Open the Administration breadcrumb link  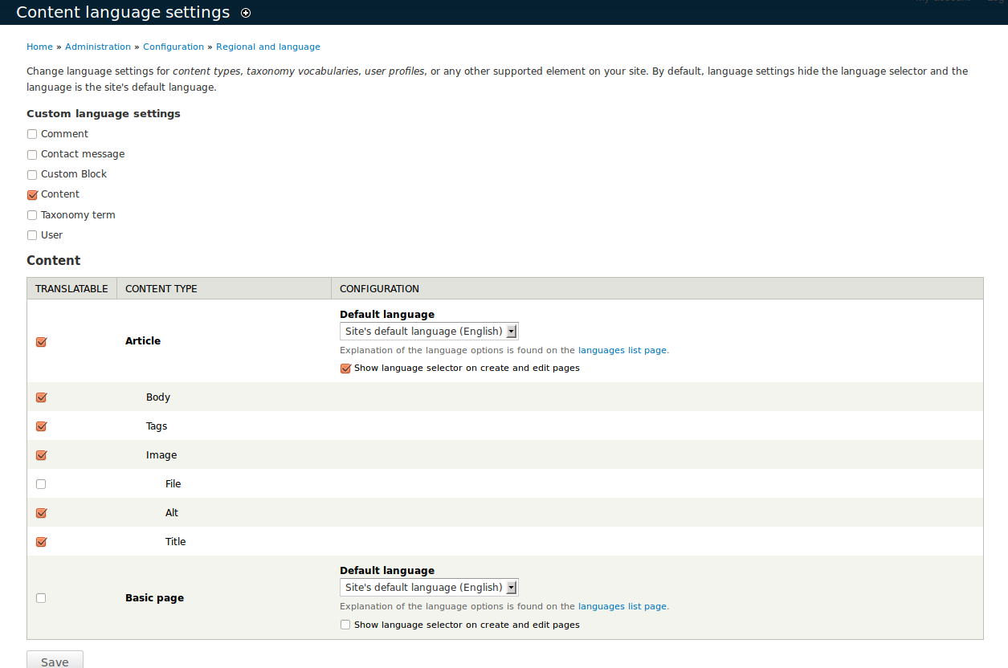pos(98,47)
